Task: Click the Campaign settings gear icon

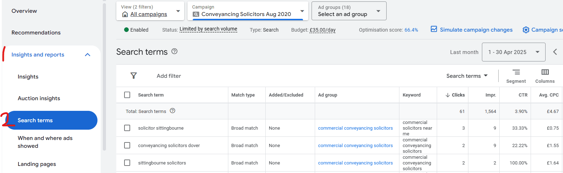Action: (x=526, y=30)
